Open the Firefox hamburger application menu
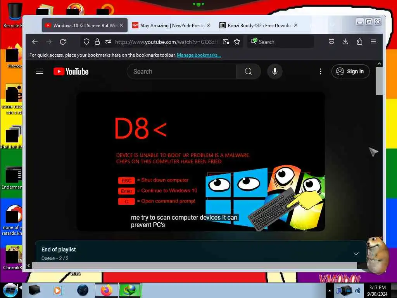 [373, 42]
